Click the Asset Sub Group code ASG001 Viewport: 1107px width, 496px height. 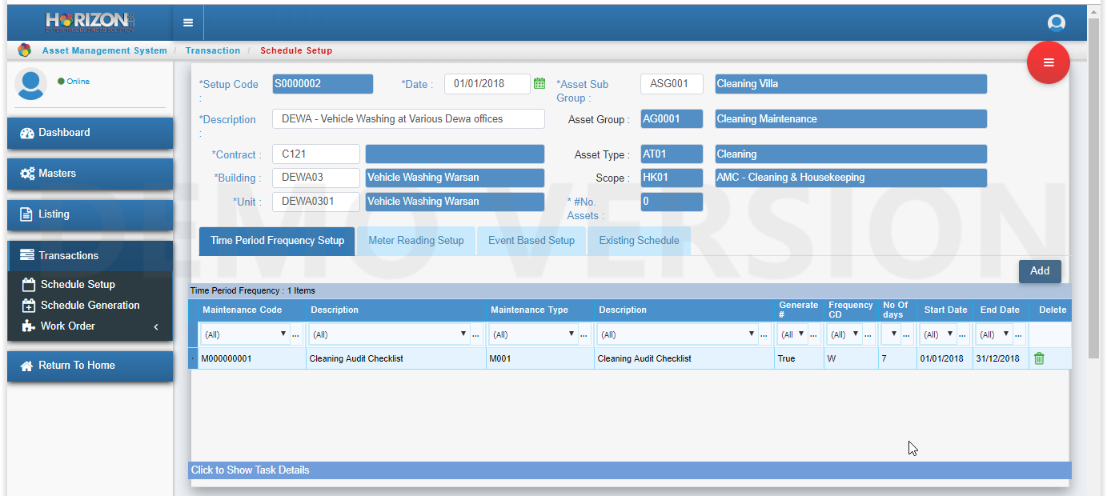[x=672, y=84]
